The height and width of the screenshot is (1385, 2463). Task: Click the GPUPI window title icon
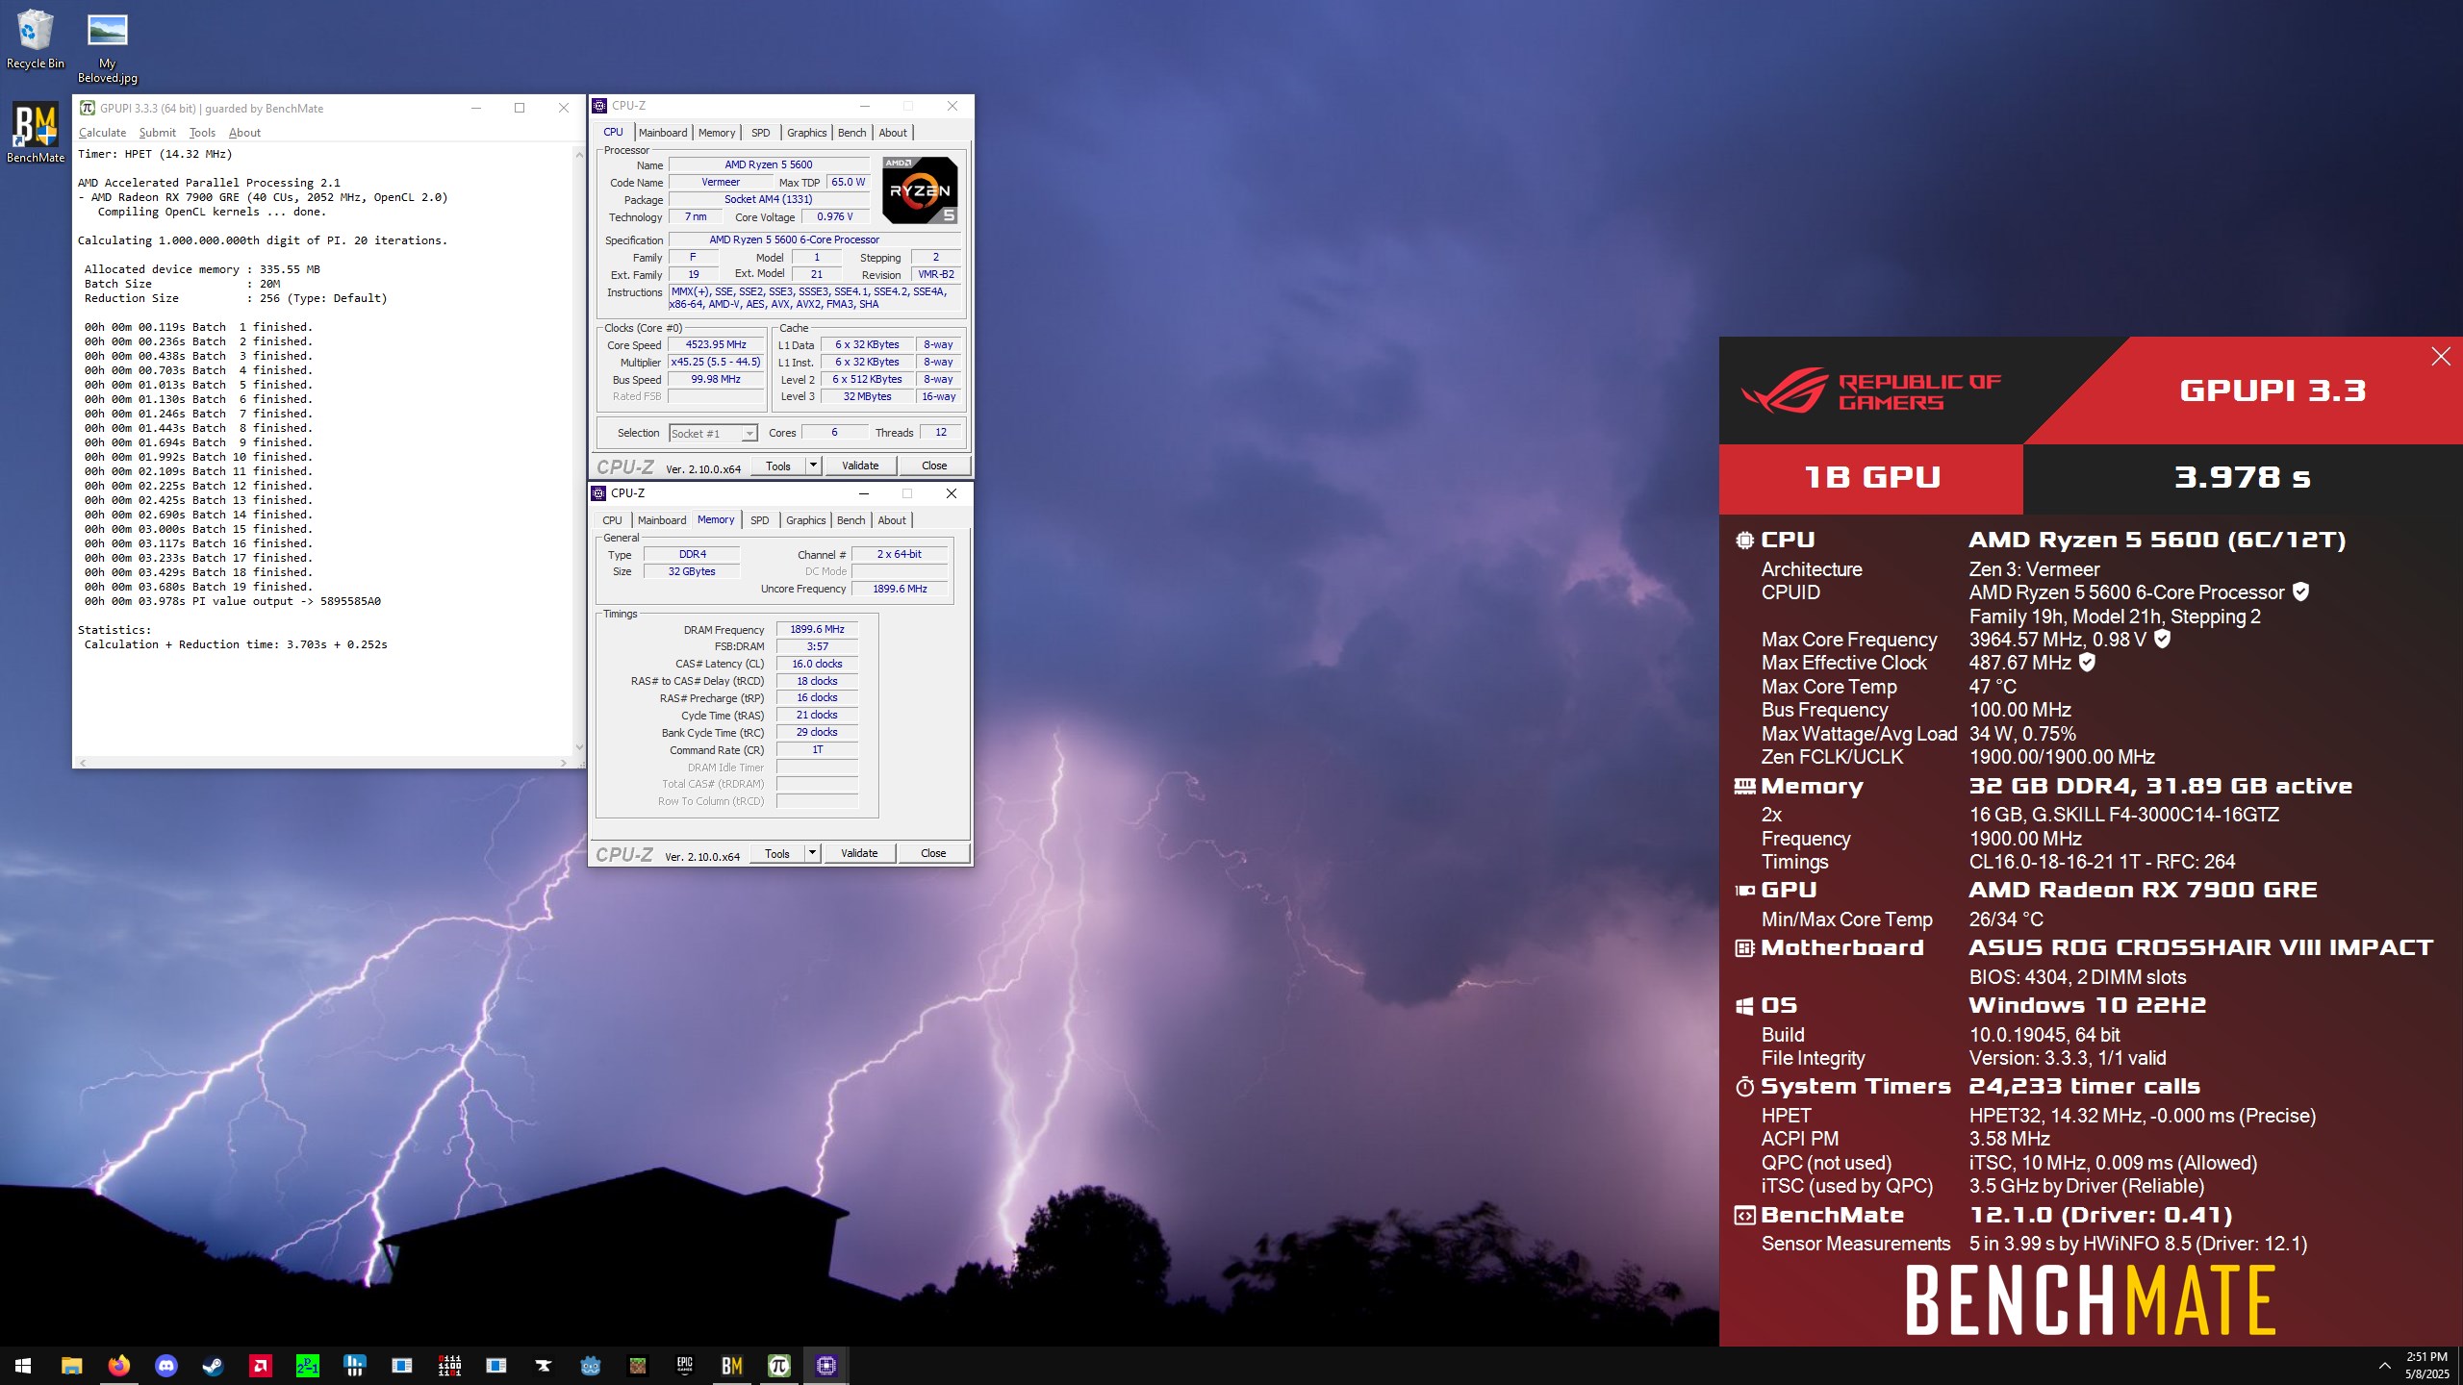(x=88, y=108)
